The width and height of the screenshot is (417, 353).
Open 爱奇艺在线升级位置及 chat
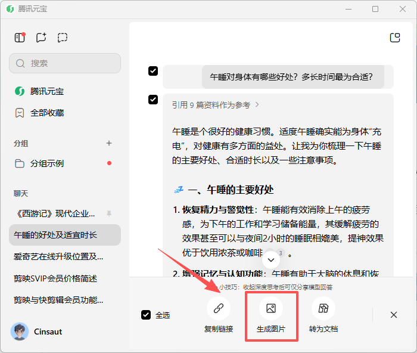tap(65, 256)
